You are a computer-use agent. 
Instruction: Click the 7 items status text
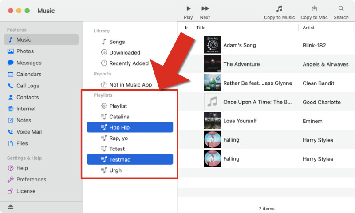coord(267,209)
